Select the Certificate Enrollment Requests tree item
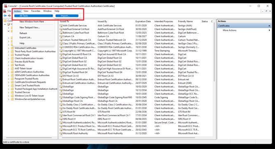 (x=30, y=82)
